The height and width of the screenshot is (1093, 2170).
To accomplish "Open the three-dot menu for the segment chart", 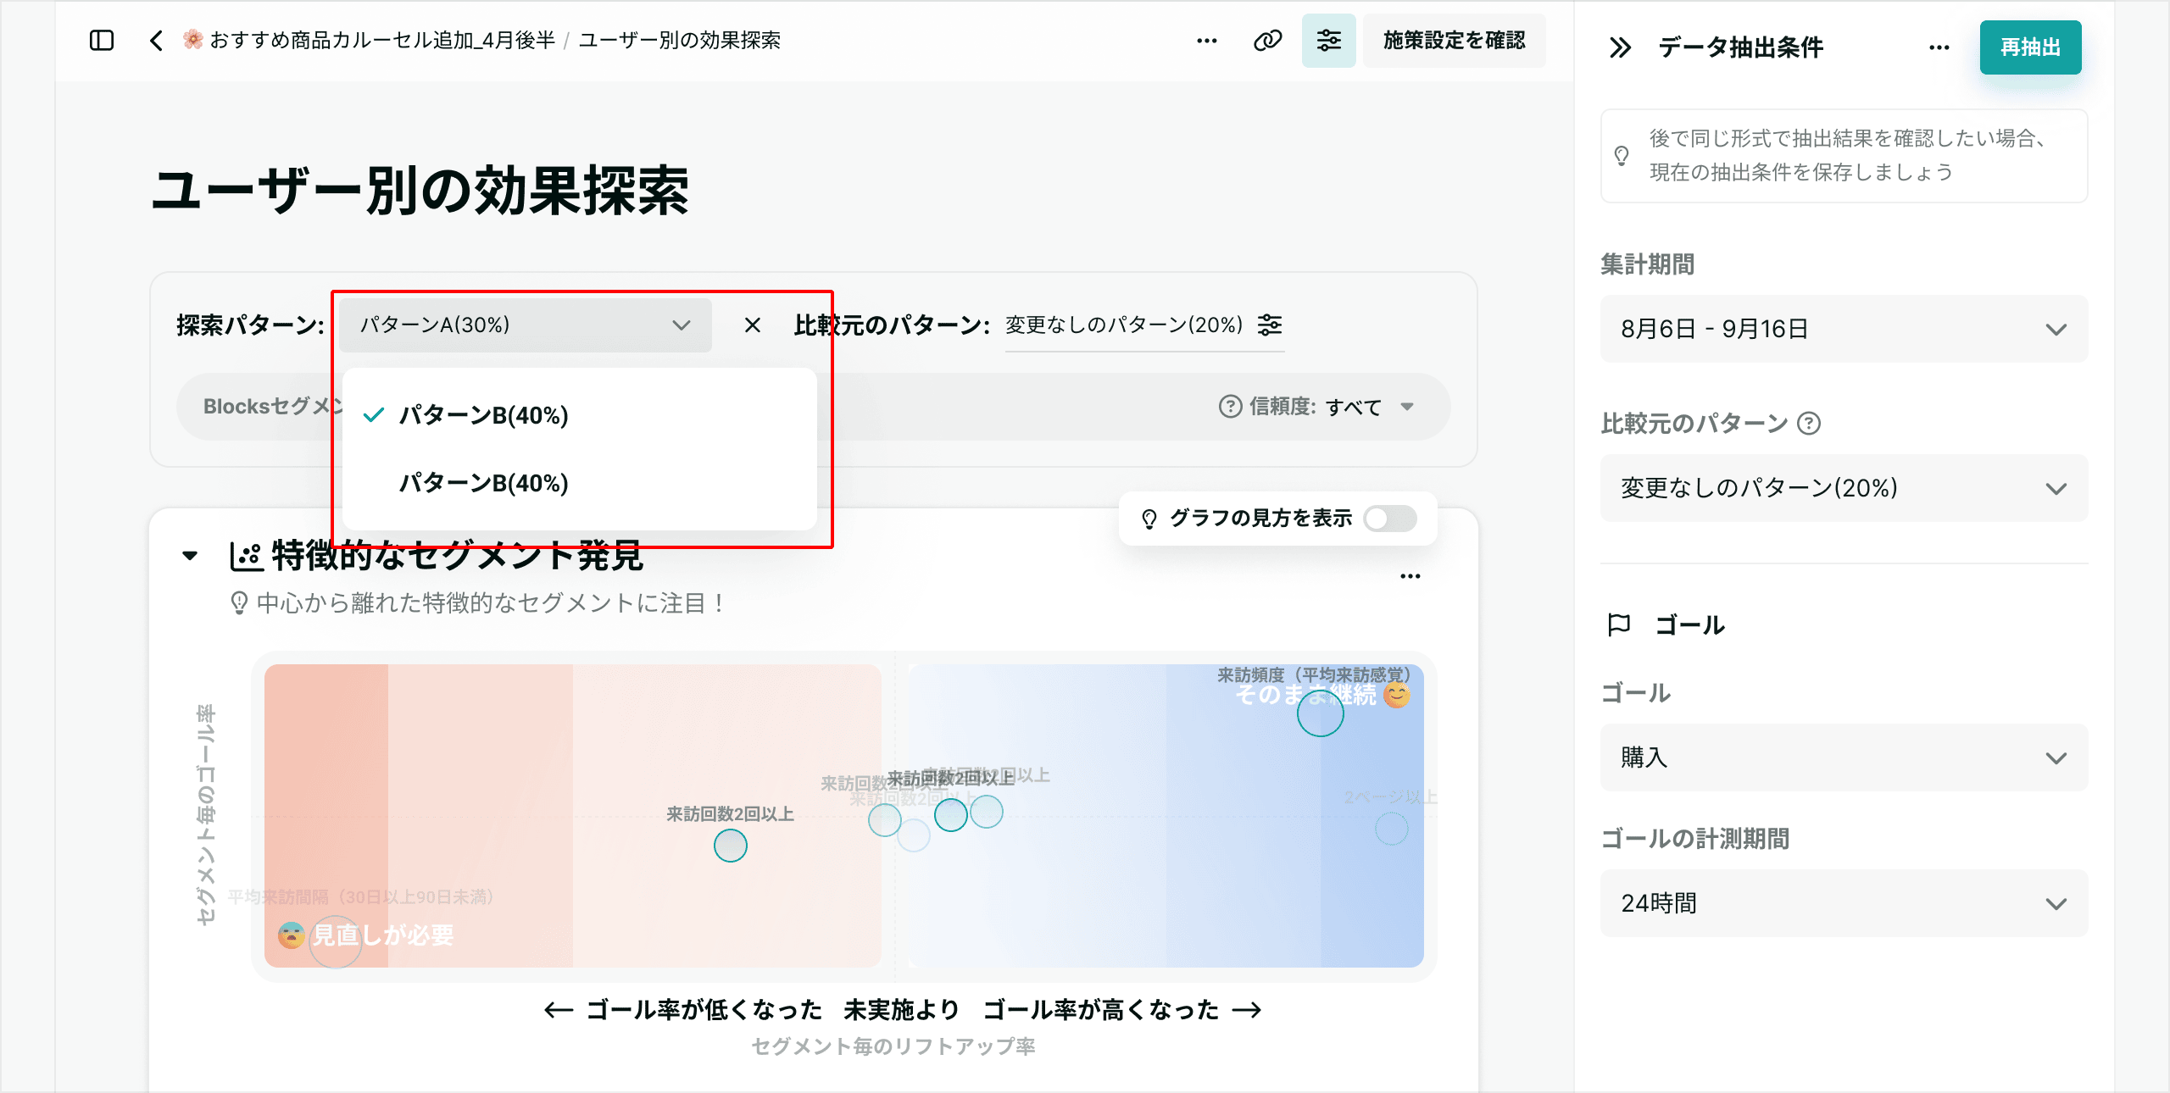I will point(1410,576).
